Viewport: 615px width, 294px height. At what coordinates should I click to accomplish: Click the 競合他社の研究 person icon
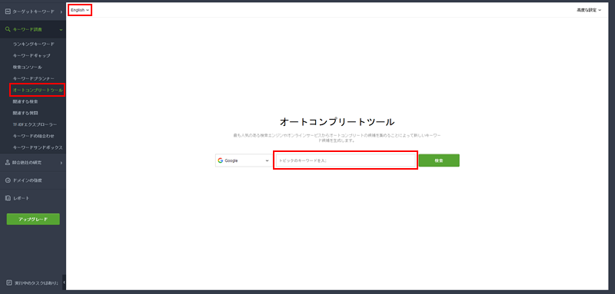coord(8,163)
